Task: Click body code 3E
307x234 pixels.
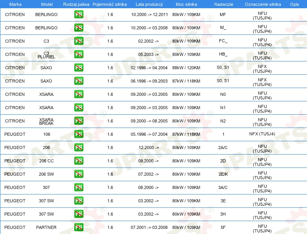Action: click(x=223, y=201)
